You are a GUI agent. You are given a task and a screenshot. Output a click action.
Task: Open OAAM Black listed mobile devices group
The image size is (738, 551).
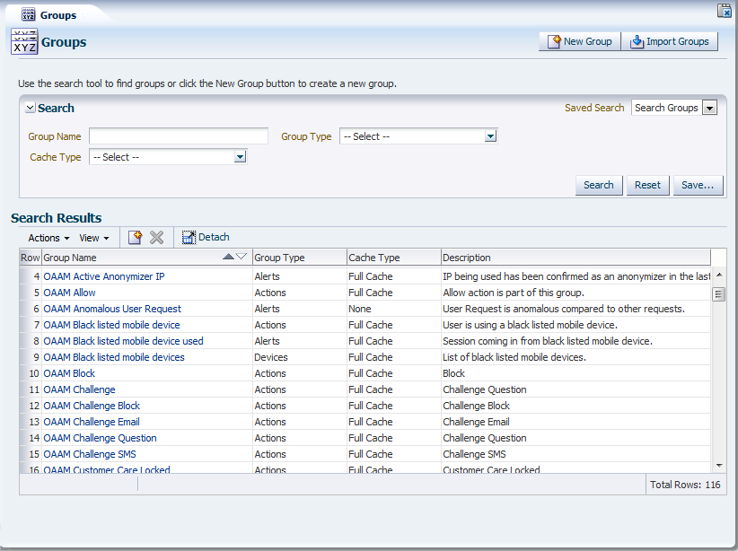point(114,357)
